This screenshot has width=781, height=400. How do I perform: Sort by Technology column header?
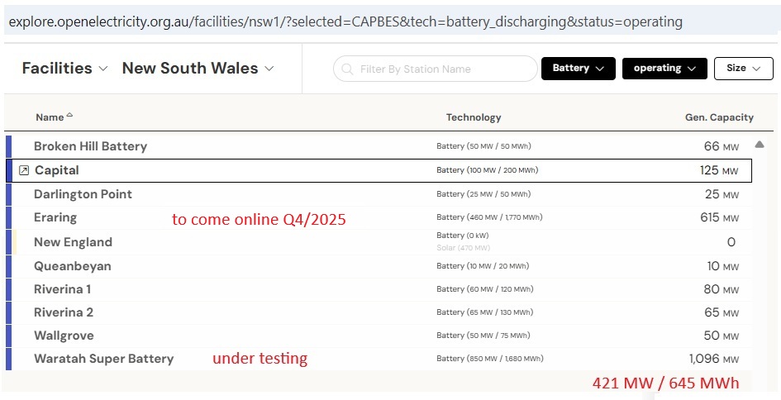pos(474,117)
